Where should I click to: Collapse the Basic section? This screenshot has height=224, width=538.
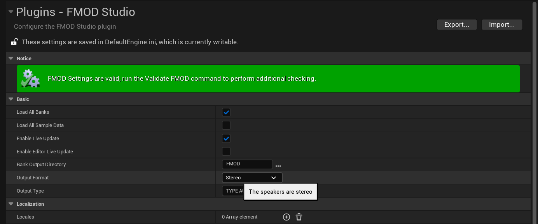(x=11, y=99)
